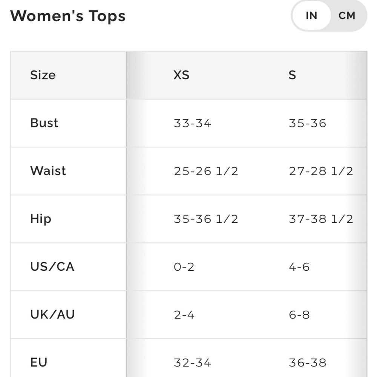Viewport: 377px width, 377px height.
Task: Select XS waist value 25-26 1/2
Action: 206,171
